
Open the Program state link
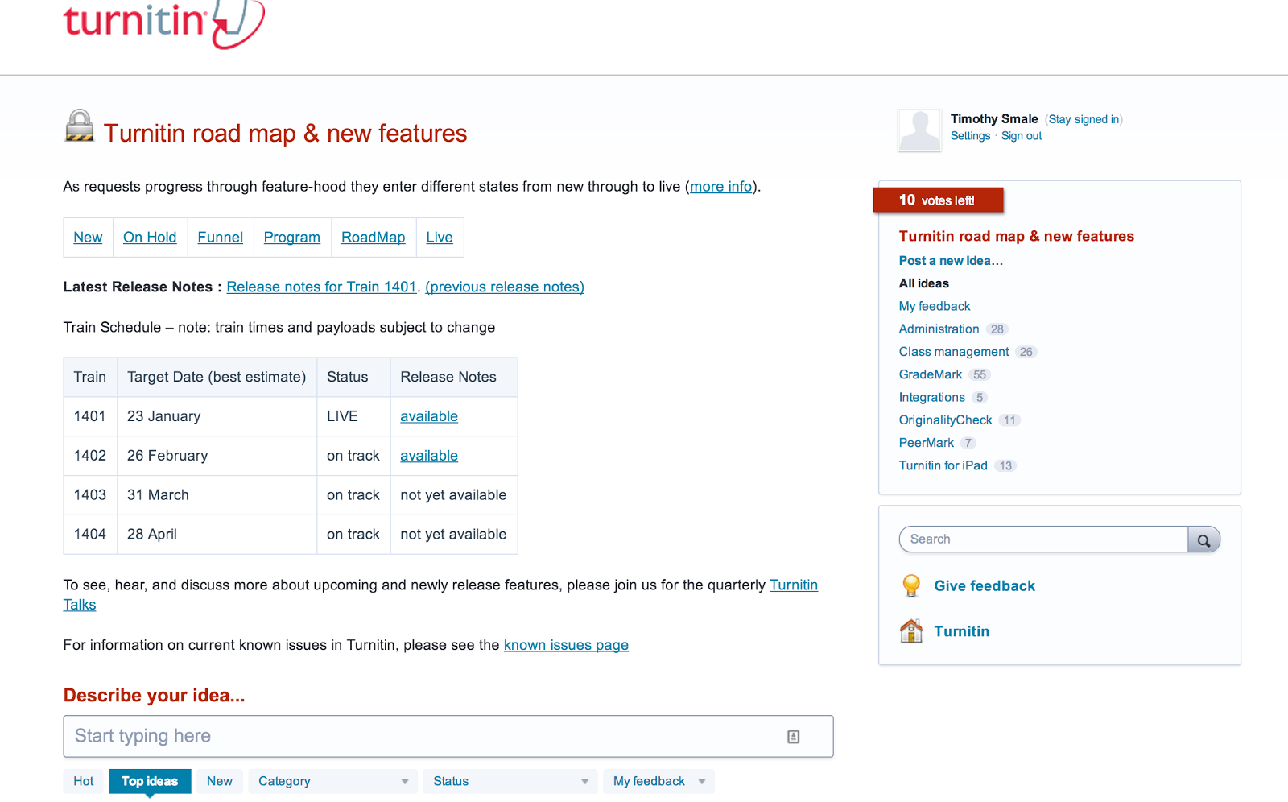(292, 238)
